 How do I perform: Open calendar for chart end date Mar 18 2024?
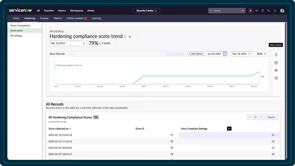pyautogui.click(x=250, y=54)
